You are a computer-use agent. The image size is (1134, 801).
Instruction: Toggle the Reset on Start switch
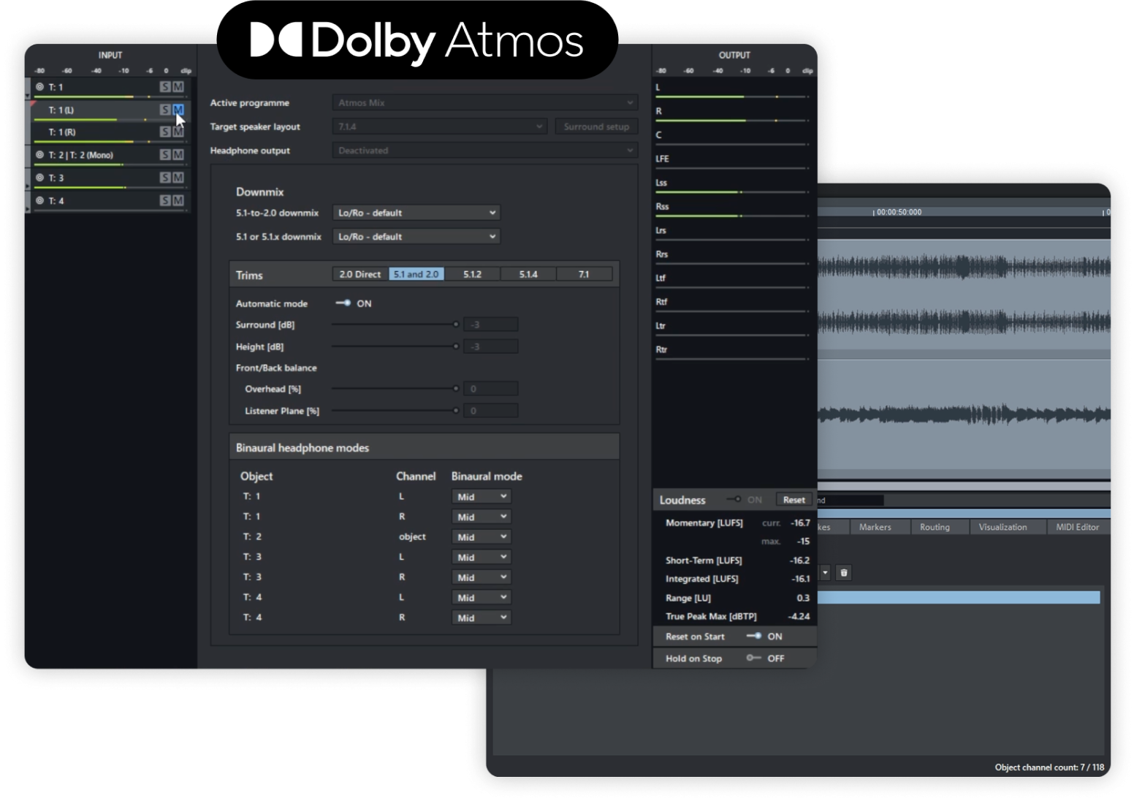pyautogui.click(x=753, y=637)
